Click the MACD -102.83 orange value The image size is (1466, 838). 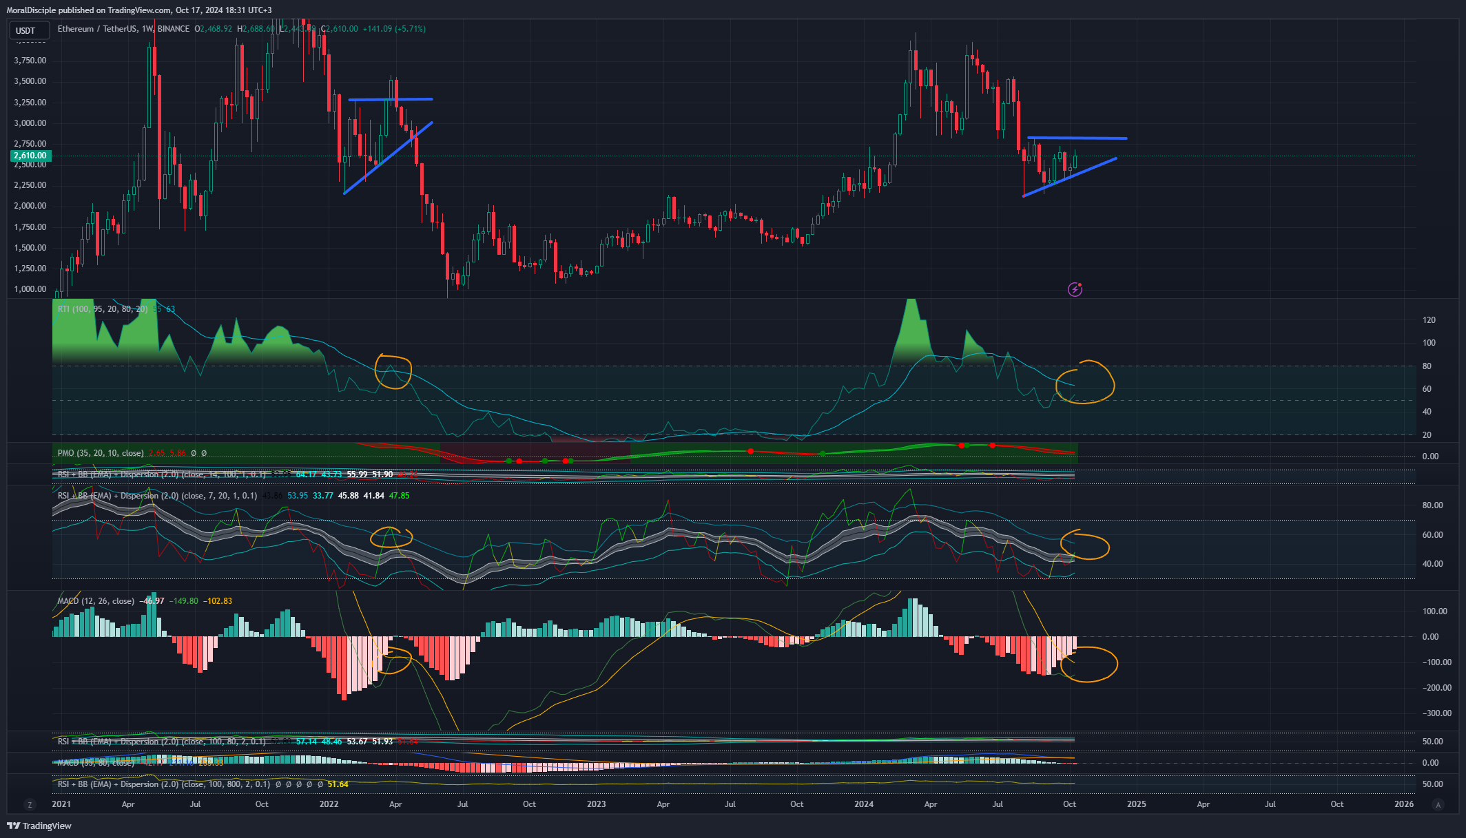pos(218,601)
